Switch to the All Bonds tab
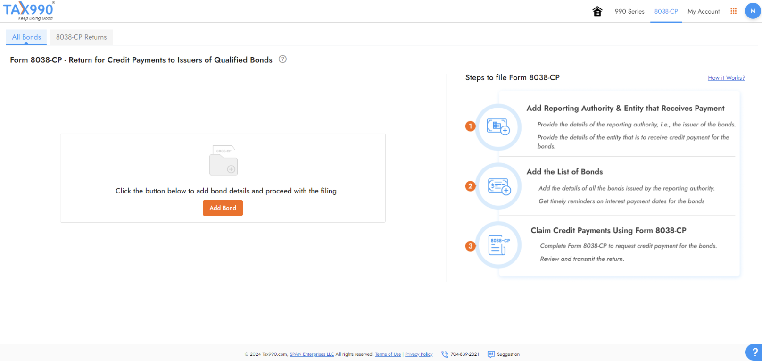The image size is (762, 361). 26,37
